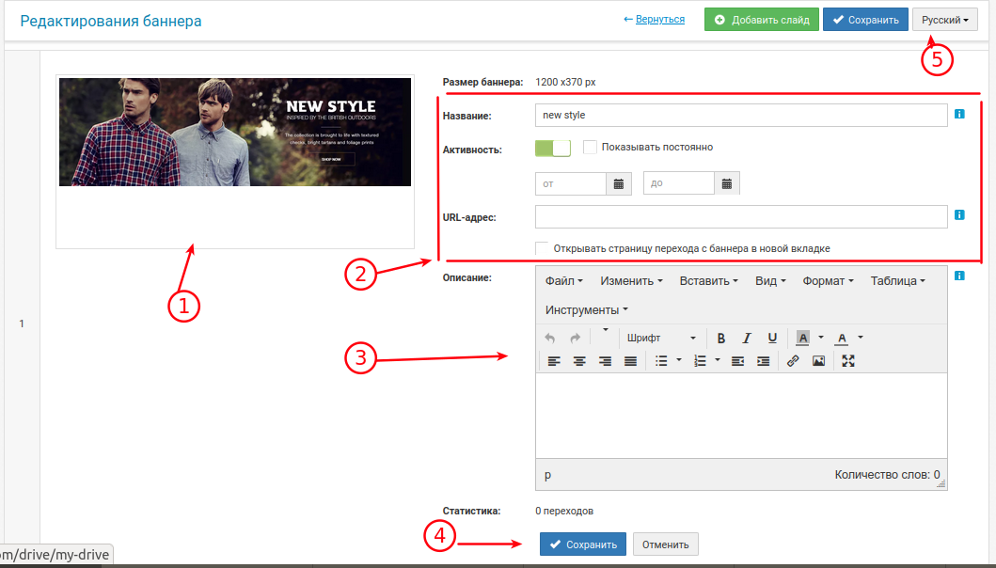Click the NEW STYLE banner thumbnail
This screenshot has width=996, height=568.
(235, 133)
